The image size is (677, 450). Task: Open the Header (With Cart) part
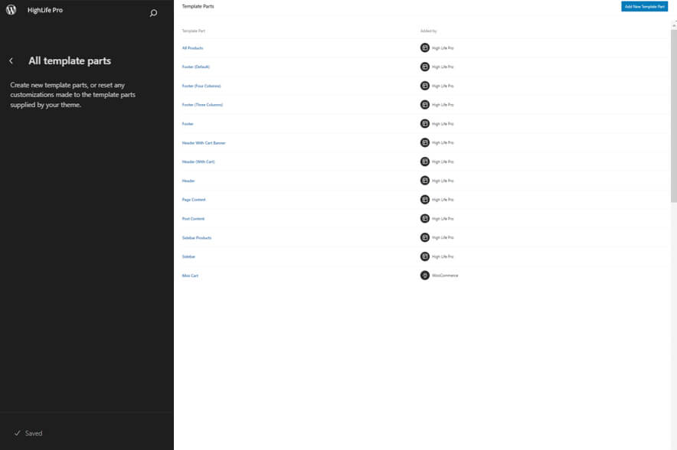(198, 161)
